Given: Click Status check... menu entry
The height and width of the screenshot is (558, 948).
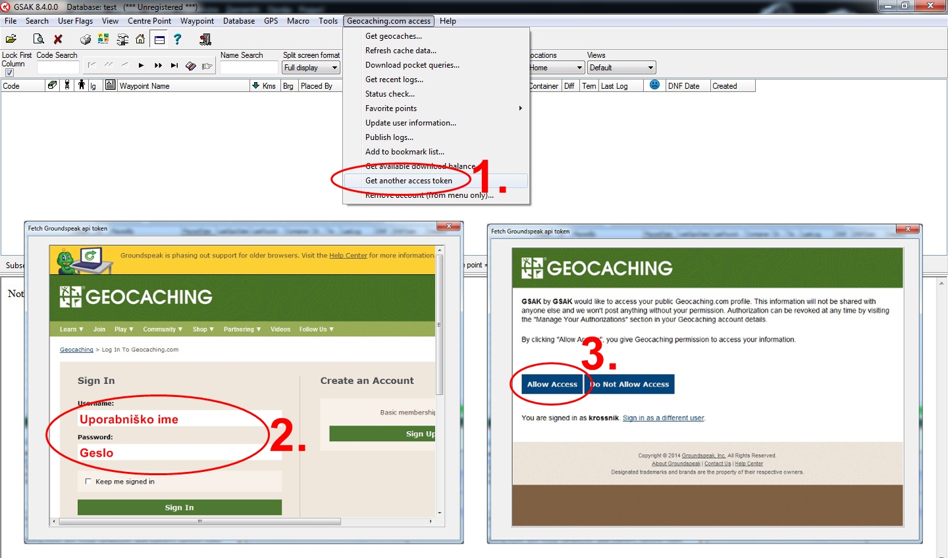Looking at the screenshot, I should click(436, 94).
